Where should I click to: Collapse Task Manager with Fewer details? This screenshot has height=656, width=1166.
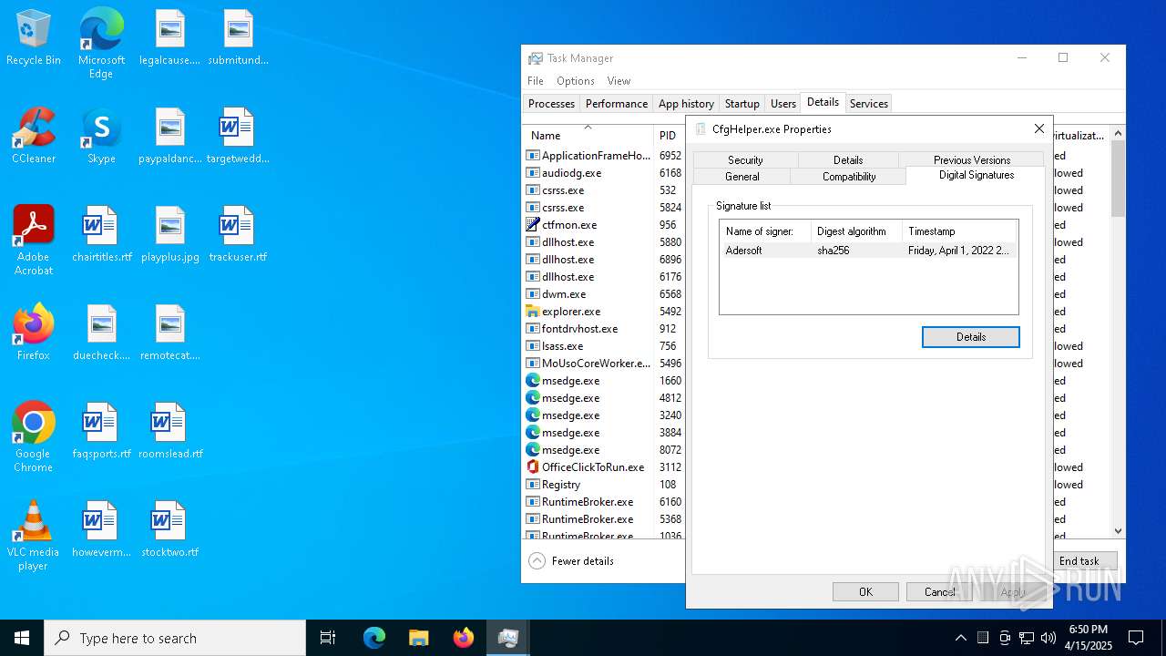[x=571, y=561]
